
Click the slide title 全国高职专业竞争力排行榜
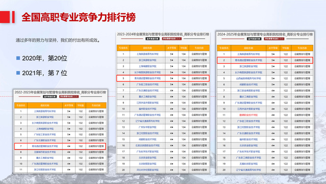pyautogui.click(x=79, y=17)
